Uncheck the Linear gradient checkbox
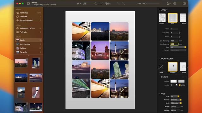Screen dimensions: 202x113 (180, 85)
